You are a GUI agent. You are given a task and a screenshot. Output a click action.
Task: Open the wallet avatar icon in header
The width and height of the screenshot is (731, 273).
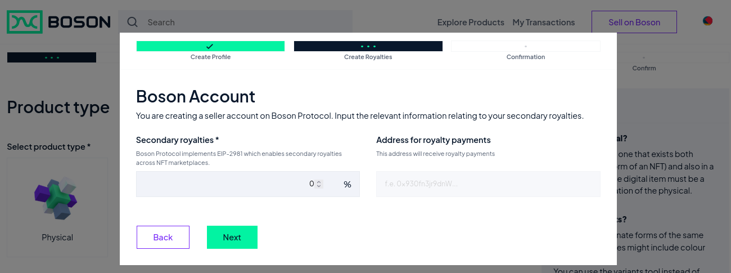pos(707,21)
